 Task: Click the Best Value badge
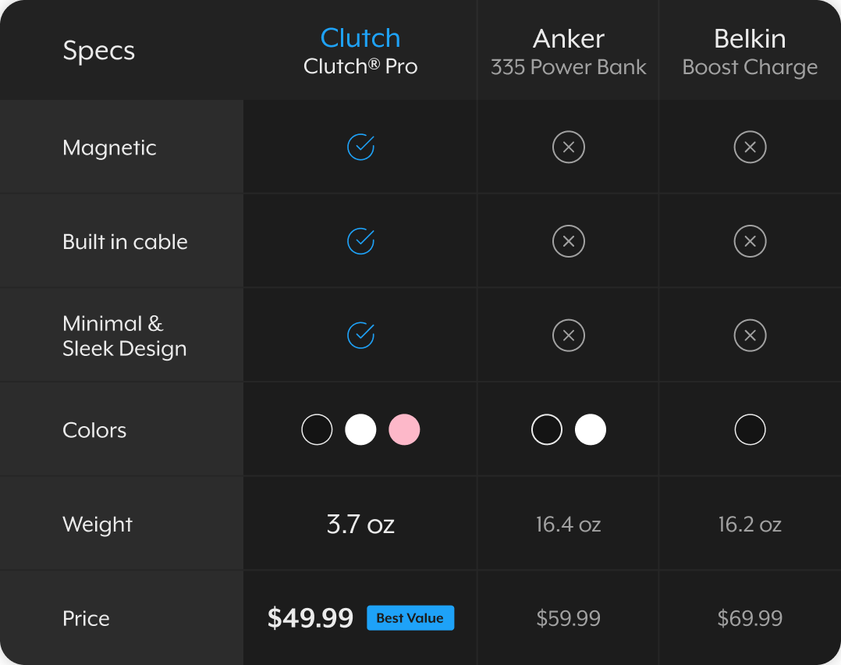pos(410,618)
